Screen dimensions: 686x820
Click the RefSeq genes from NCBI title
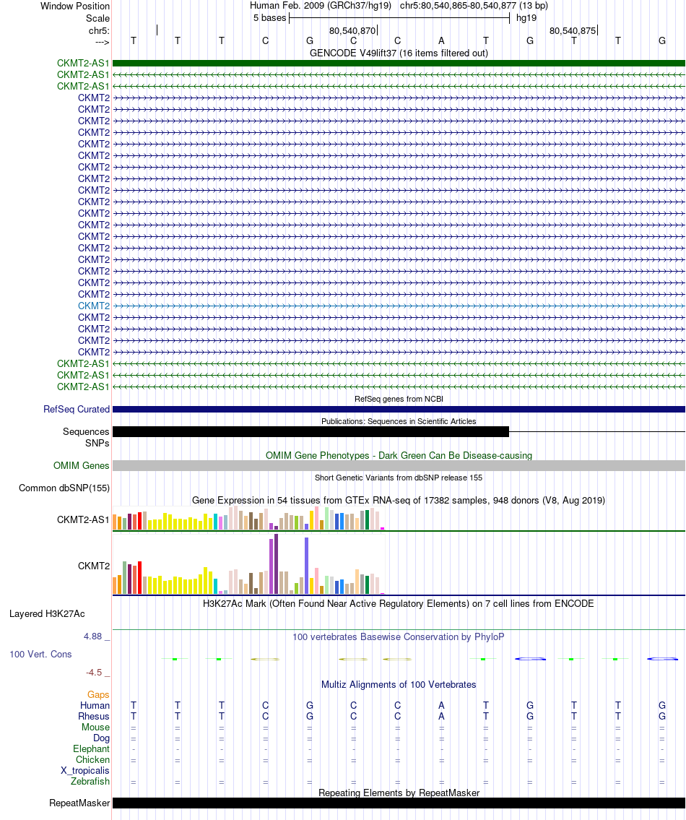click(399, 399)
